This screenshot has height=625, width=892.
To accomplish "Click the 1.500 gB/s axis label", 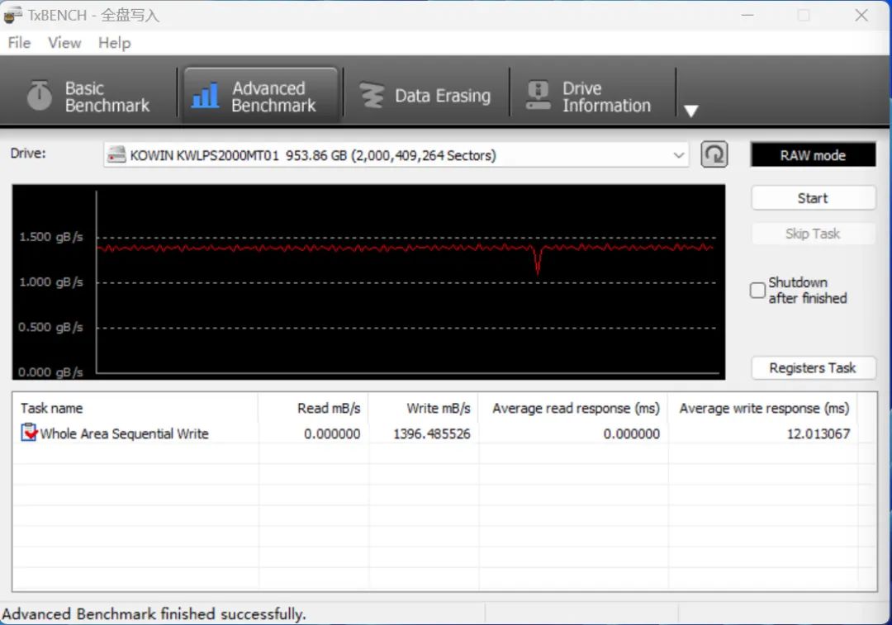I will pyautogui.click(x=51, y=237).
